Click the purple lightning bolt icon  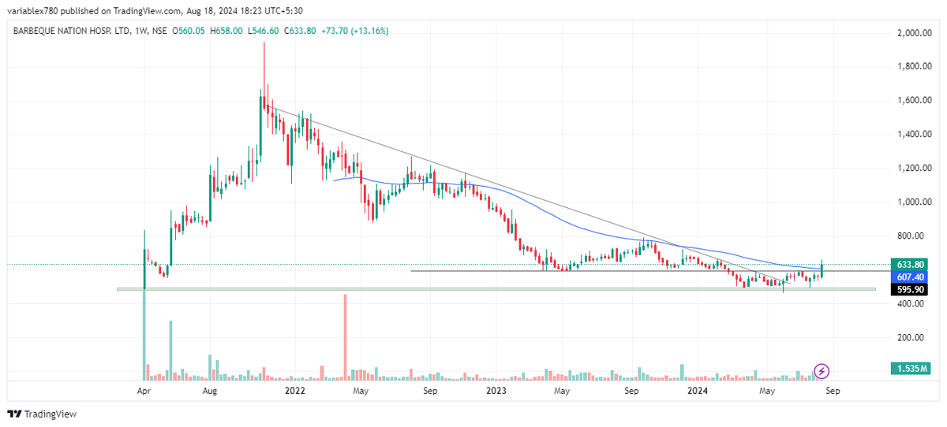coord(822,370)
